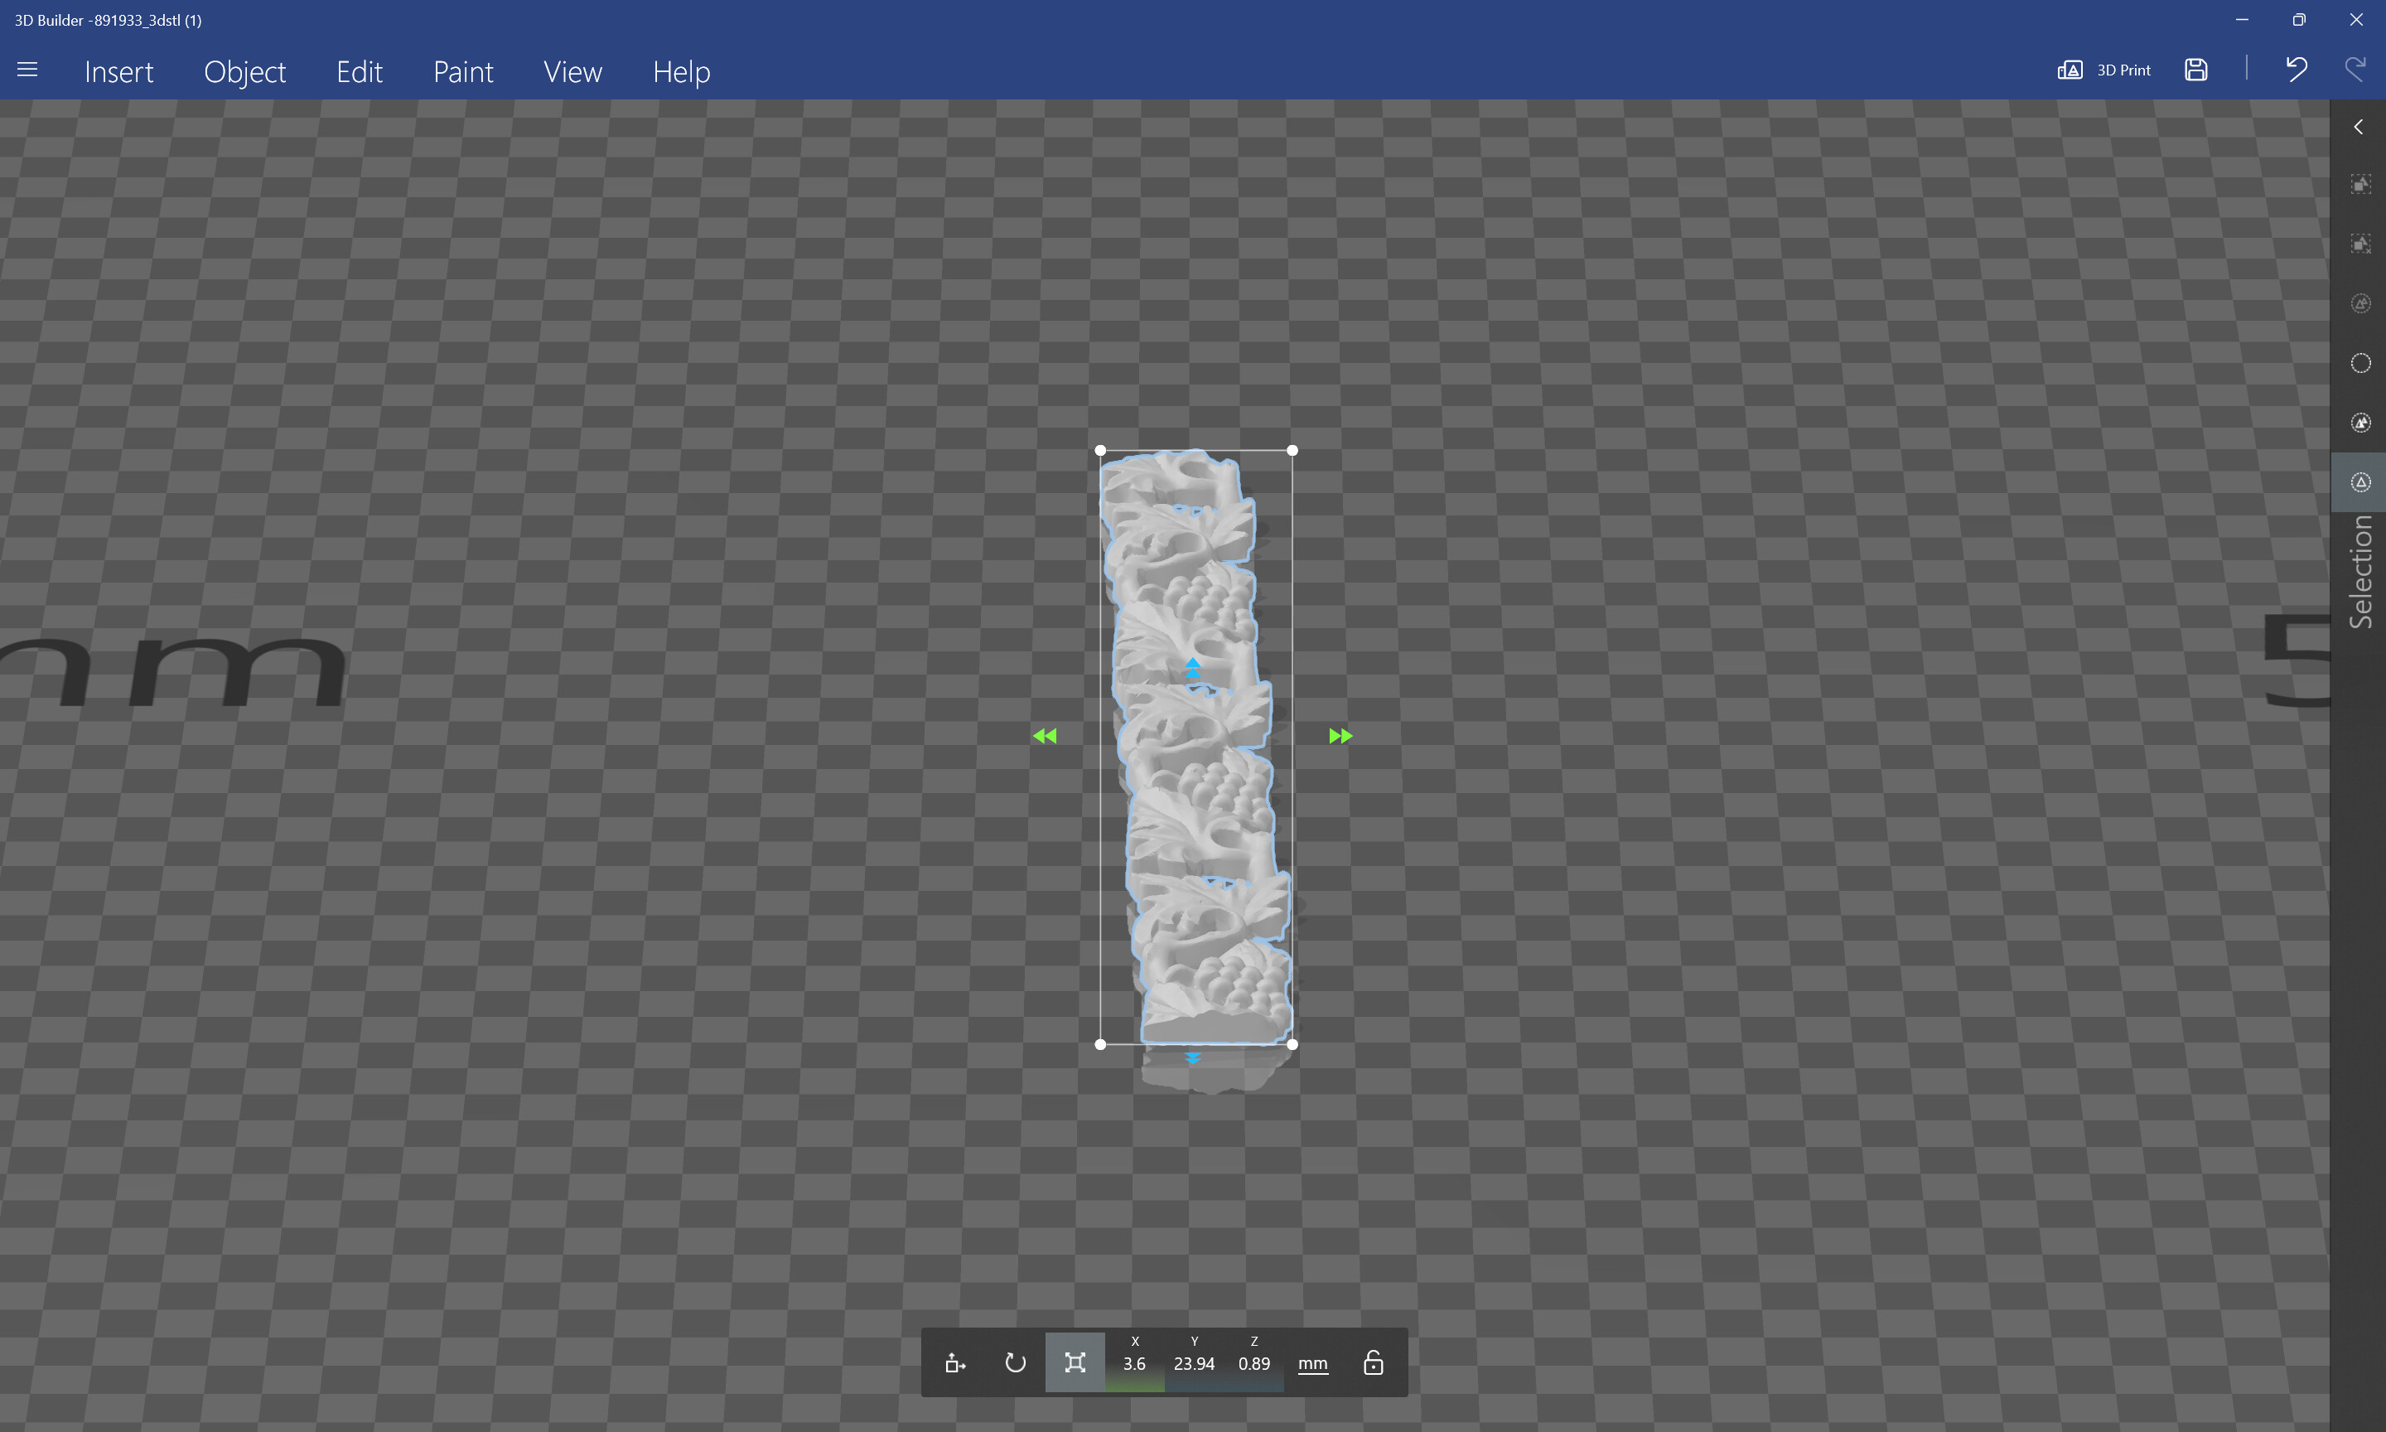
Task: Click the 3D Print button
Action: (2104, 70)
